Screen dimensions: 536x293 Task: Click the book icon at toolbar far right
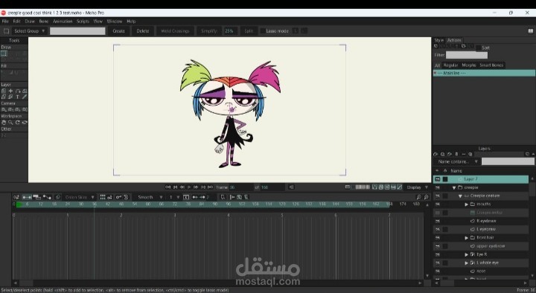click(x=531, y=30)
